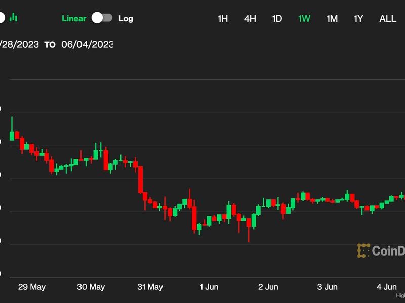Click the 3 Jun axis label
The height and width of the screenshot is (303, 405).
pos(327,287)
